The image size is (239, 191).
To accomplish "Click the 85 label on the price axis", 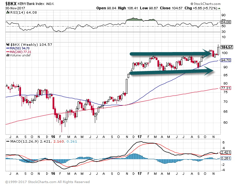I will [x=225, y=75].
